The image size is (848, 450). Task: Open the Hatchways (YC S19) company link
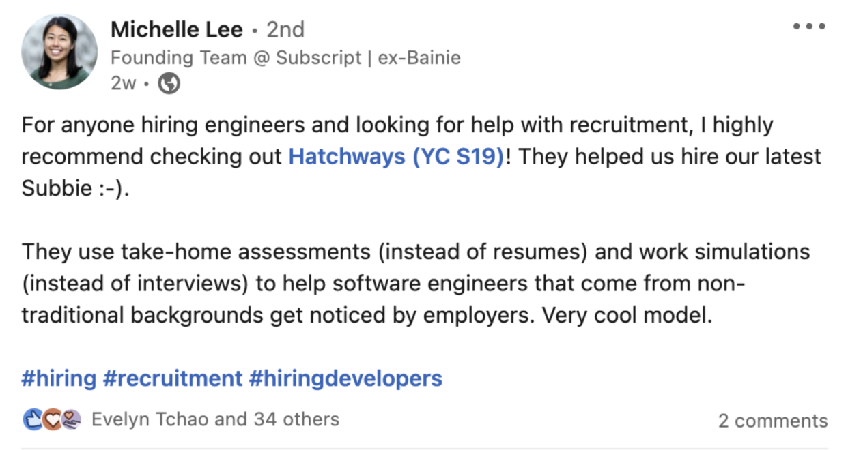click(396, 157)
